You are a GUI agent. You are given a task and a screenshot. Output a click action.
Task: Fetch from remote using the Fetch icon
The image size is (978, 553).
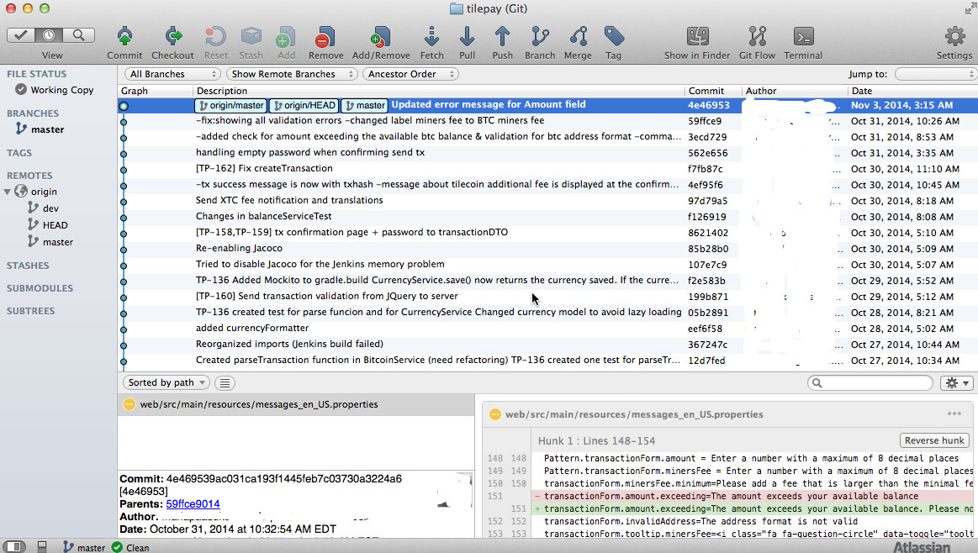(x=431, y=37)
